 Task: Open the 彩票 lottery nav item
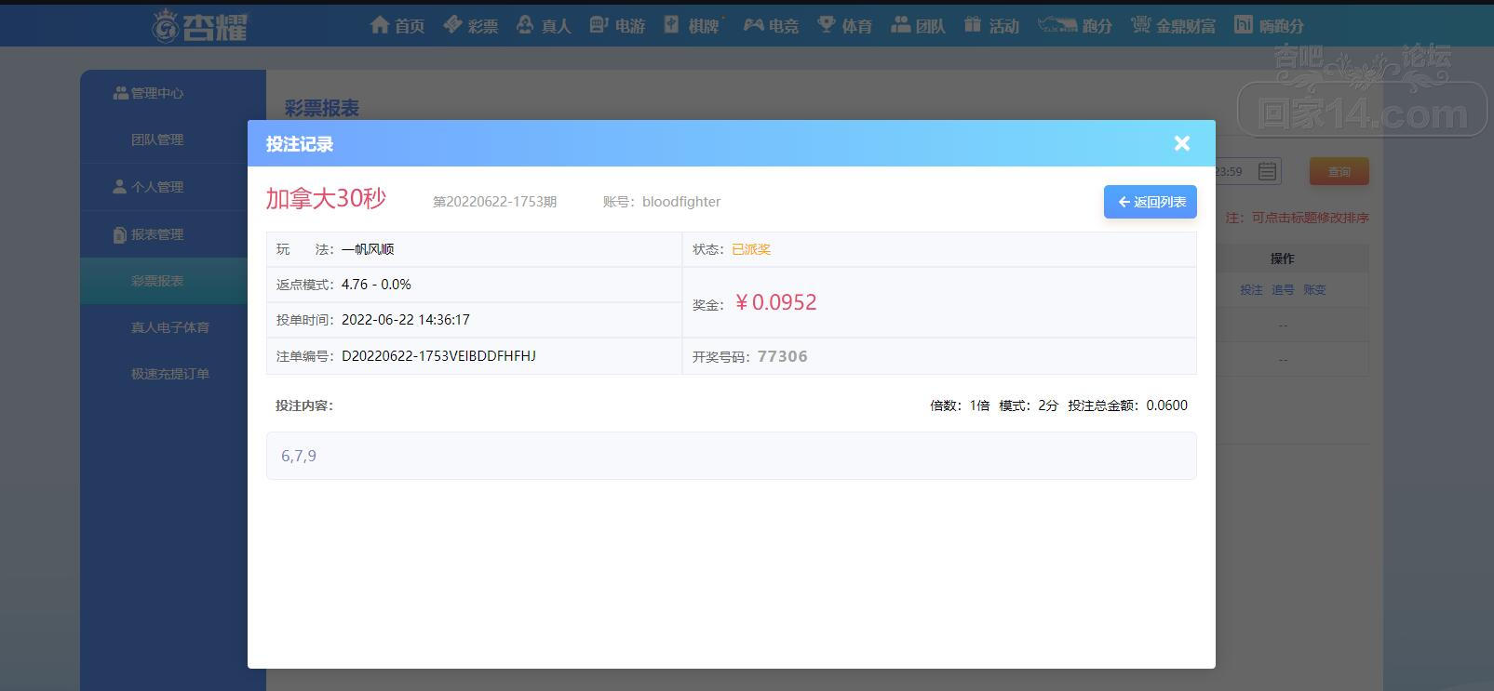click(x=471, y=25)
